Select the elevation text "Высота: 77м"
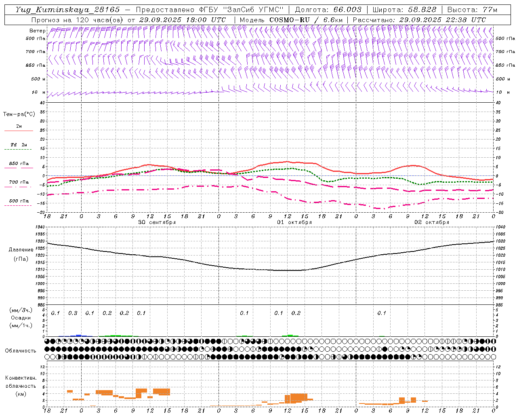Screen dimensions: 517x414 472,10
